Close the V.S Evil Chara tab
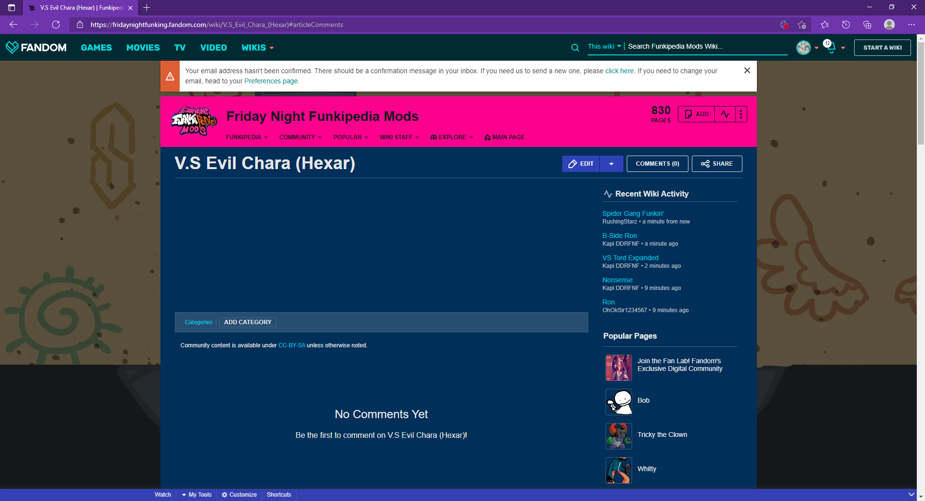 (130, 8)
